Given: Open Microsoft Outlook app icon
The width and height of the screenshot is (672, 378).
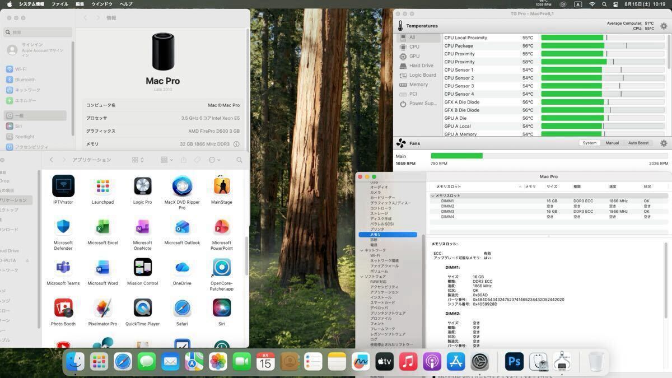Looking at the screenshot, I should tap(182, 227).
